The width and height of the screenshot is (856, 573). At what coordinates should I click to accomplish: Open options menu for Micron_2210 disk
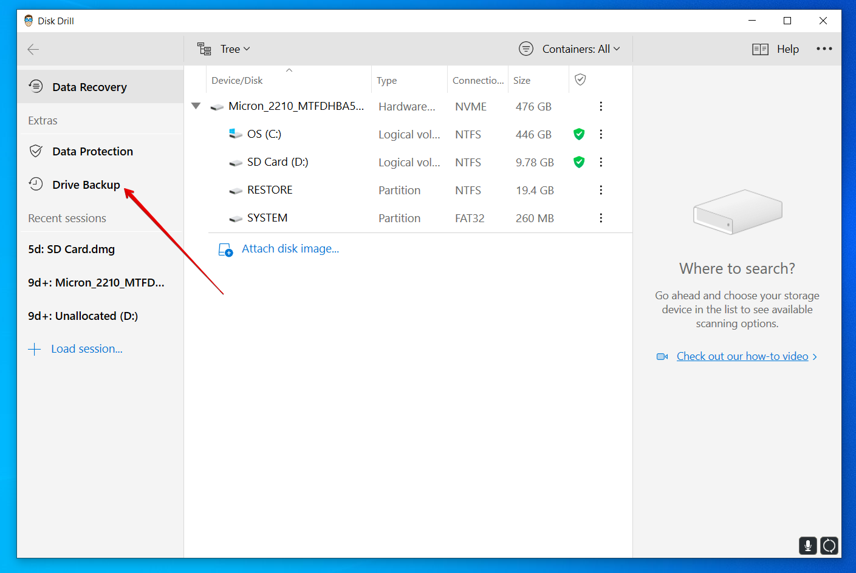[601, 106]
